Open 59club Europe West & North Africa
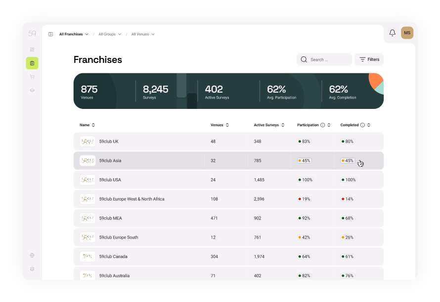Image resolution: width=440 pixels, height=302 pixels. 228,199
